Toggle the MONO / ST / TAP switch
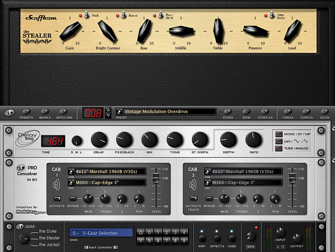Screen dimensions: 335x252 point(279,134)
